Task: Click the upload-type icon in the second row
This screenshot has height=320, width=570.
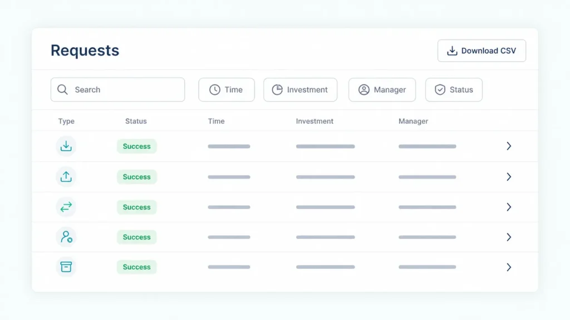Action: click(x=66, y=177)
